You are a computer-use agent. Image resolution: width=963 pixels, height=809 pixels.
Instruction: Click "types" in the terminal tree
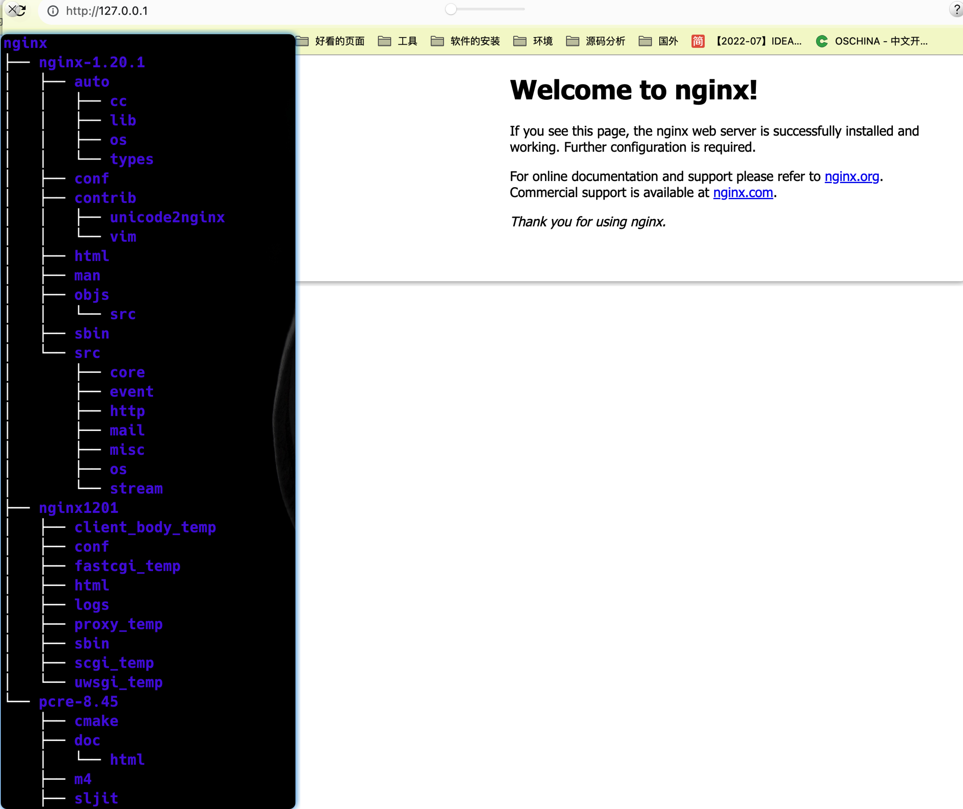(132, 159)
